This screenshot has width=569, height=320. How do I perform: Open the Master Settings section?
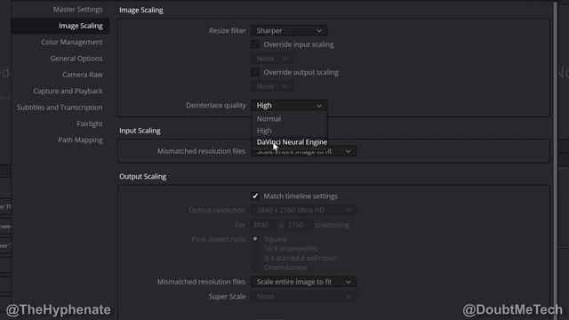(x=77, y=10)
